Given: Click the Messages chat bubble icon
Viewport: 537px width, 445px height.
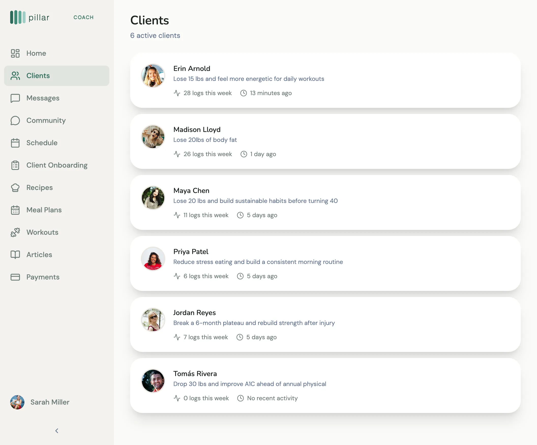Looking at the screenshot, I should pyautogui.click(x=15, y=98).
